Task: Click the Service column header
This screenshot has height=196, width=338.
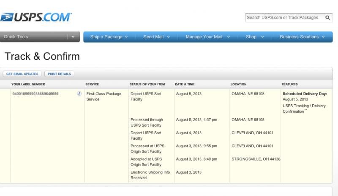Action: (92, 85)
